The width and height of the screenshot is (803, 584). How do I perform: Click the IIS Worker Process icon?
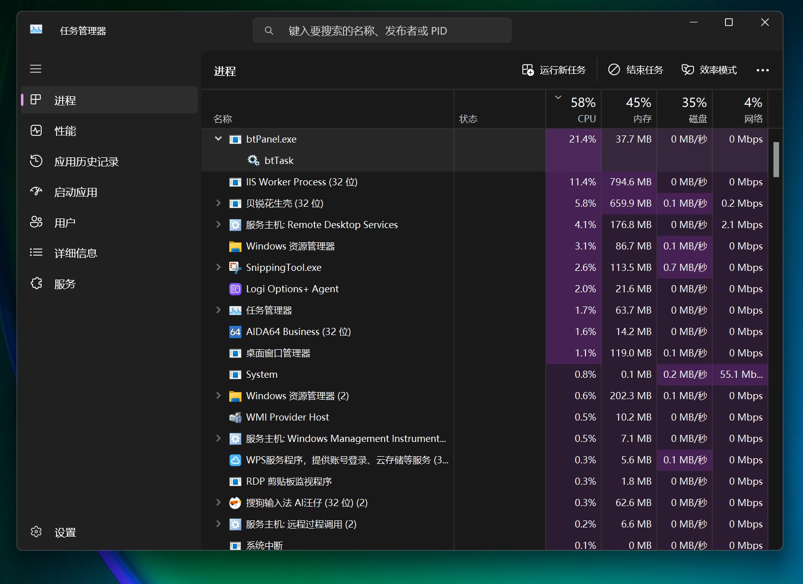point(235,182)
